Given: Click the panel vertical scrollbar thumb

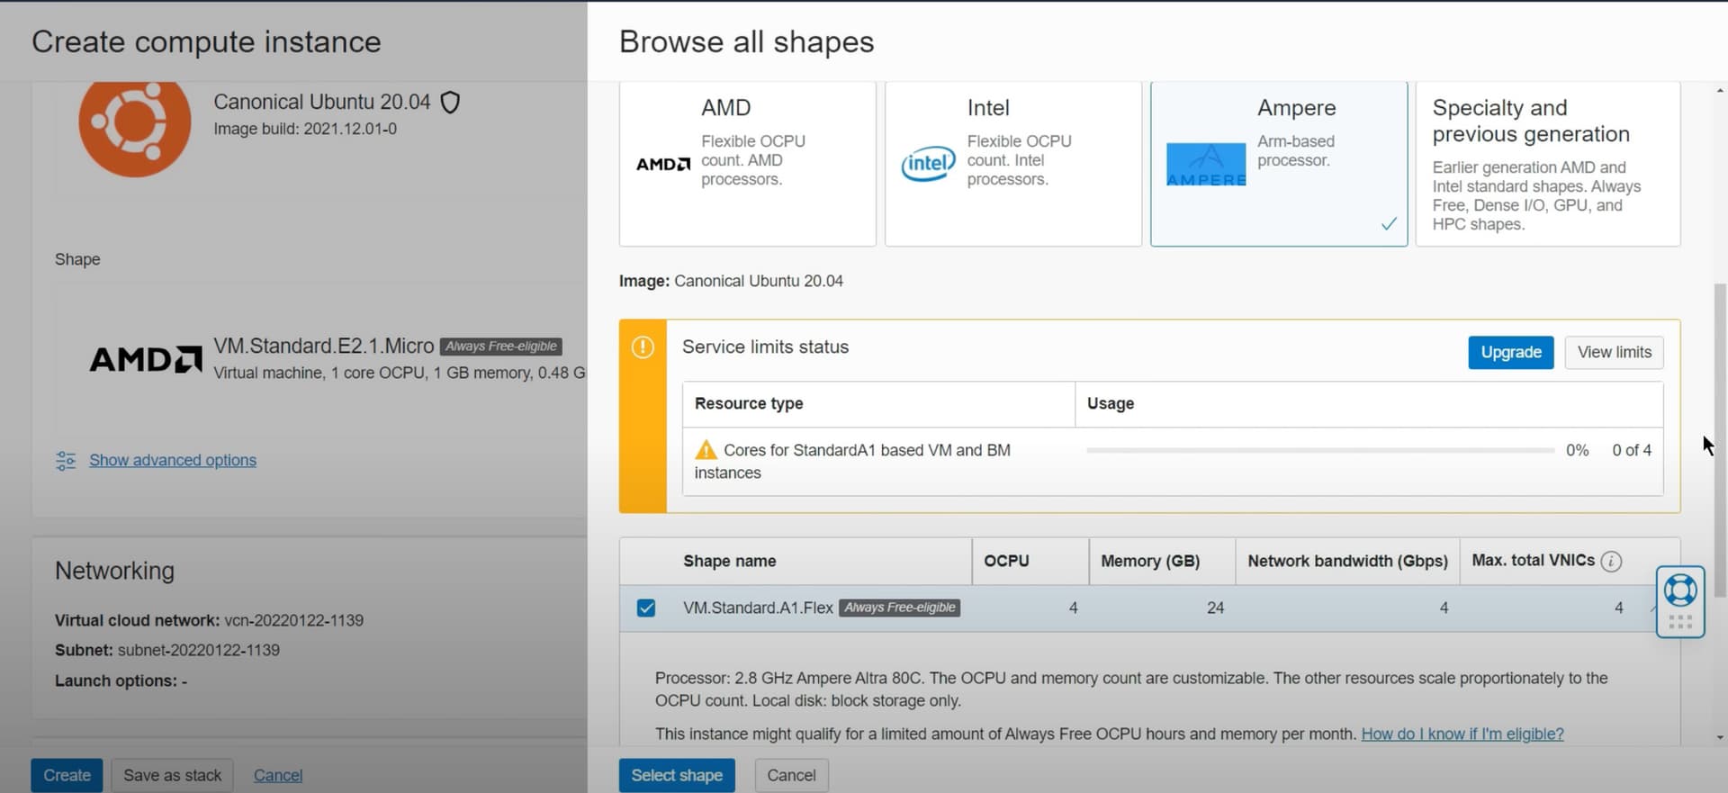Looking at the screenshot, I should (x=1720, y=441).
